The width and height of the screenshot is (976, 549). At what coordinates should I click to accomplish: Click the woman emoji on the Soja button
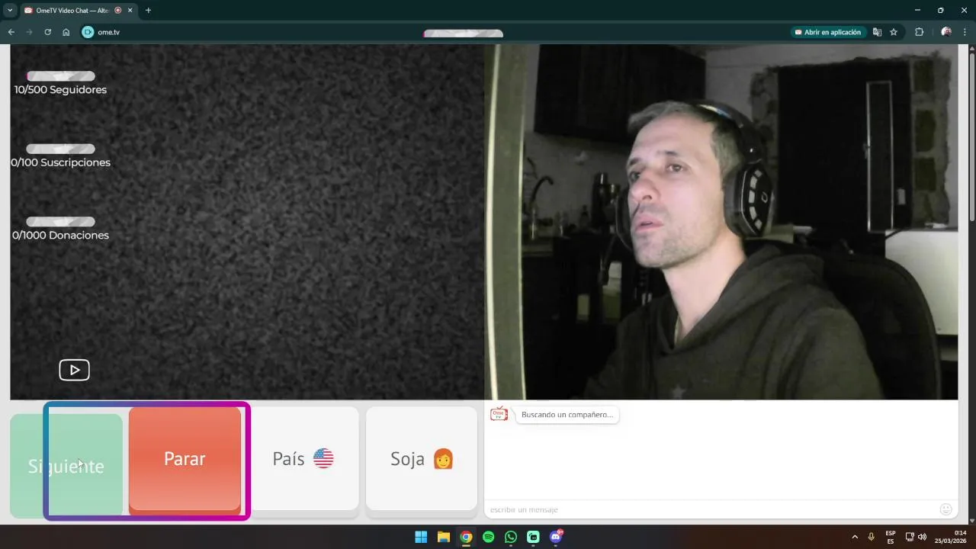point(443,458)
